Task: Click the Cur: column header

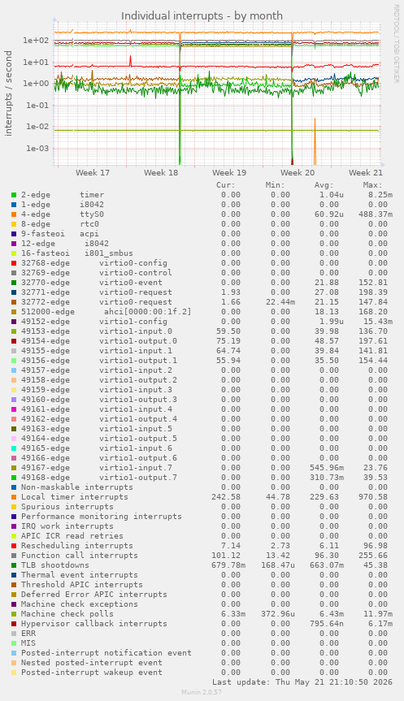Action: pos(226,185)
